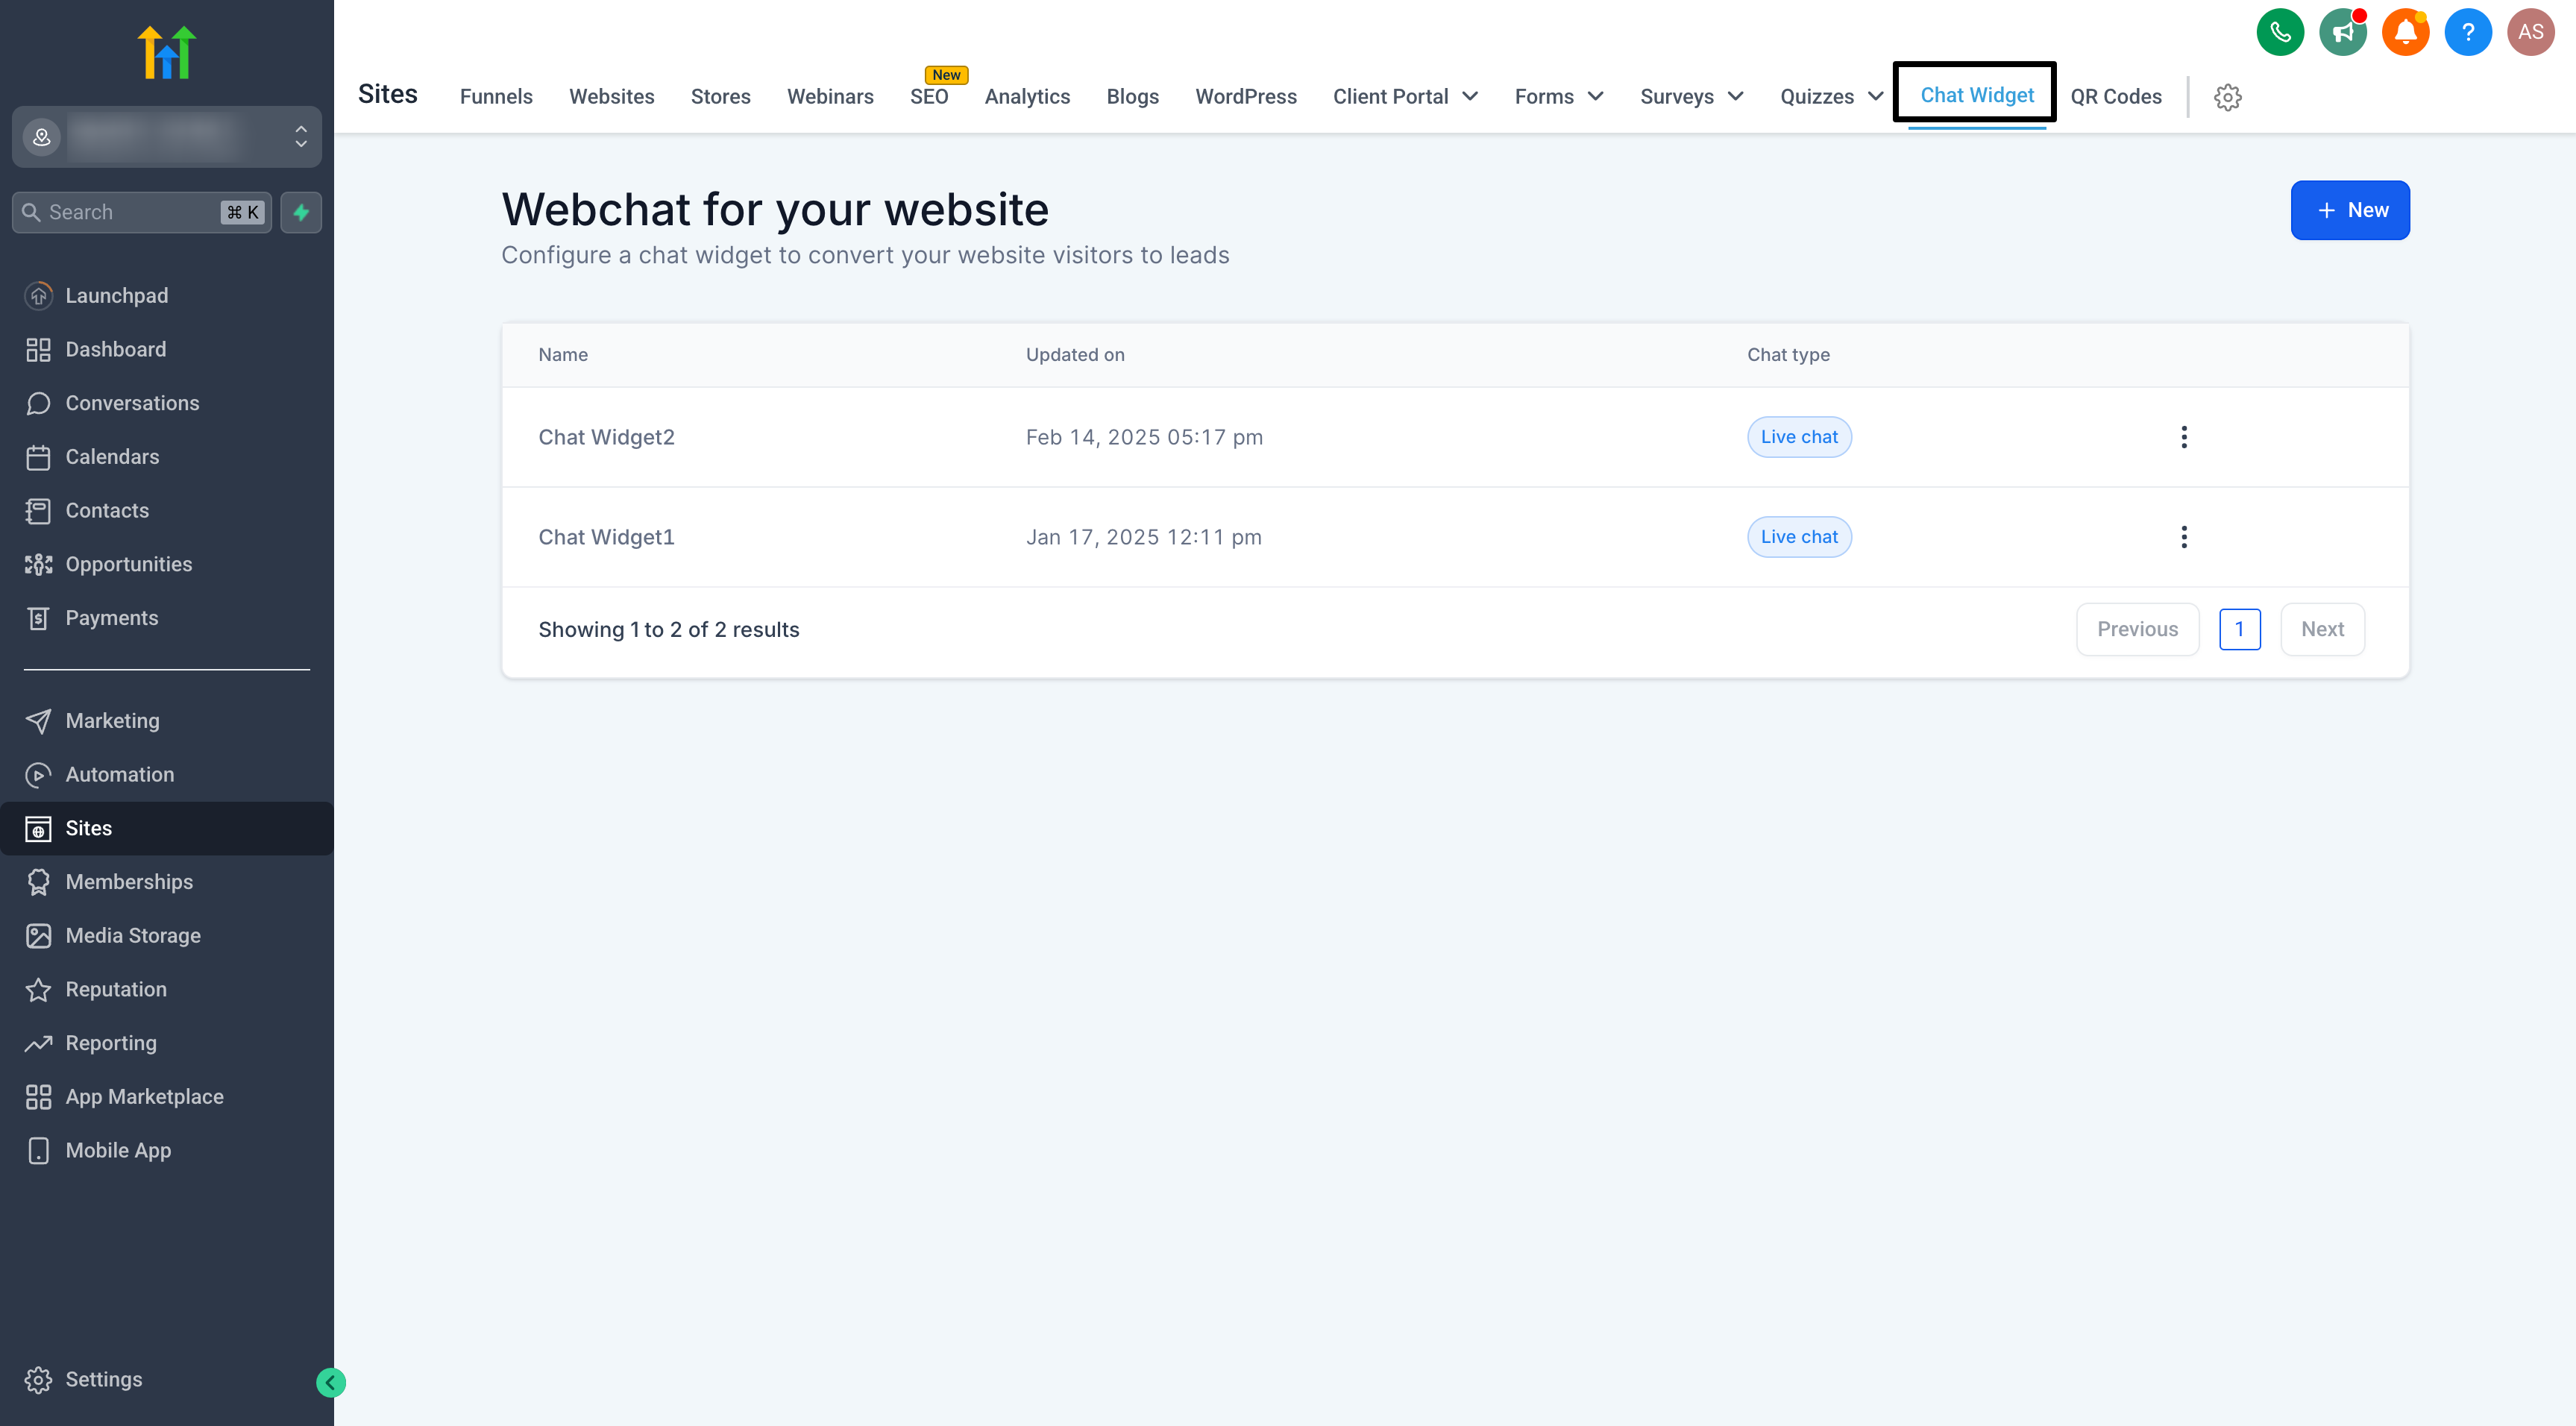The width and height of the screenshot is (2576, 1426).
Task: Open Conversations in the sidebar
Action: [x=132, y=403]
